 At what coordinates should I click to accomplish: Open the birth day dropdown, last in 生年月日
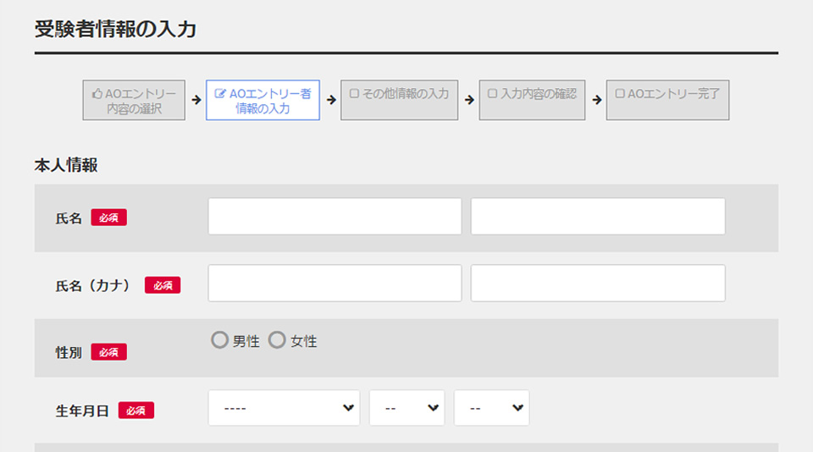click(491, 408)
